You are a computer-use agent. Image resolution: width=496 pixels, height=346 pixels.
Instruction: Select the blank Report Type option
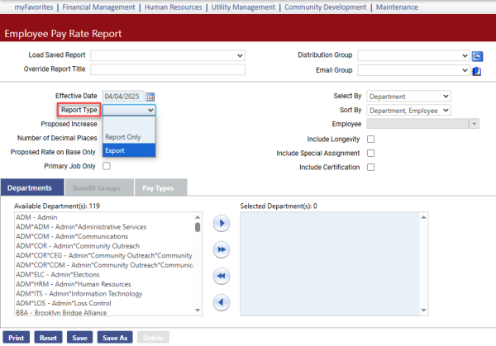pos(129,124)
